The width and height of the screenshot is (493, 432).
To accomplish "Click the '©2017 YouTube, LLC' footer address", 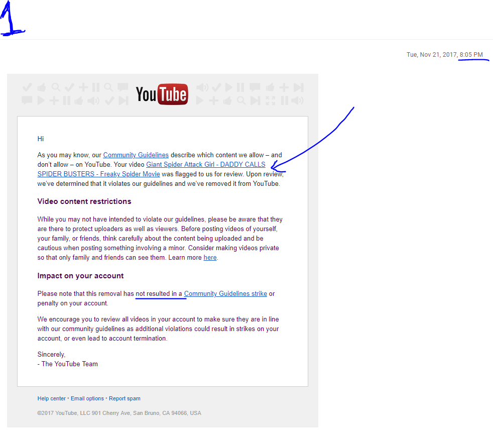I will click(x=119, y=413).
